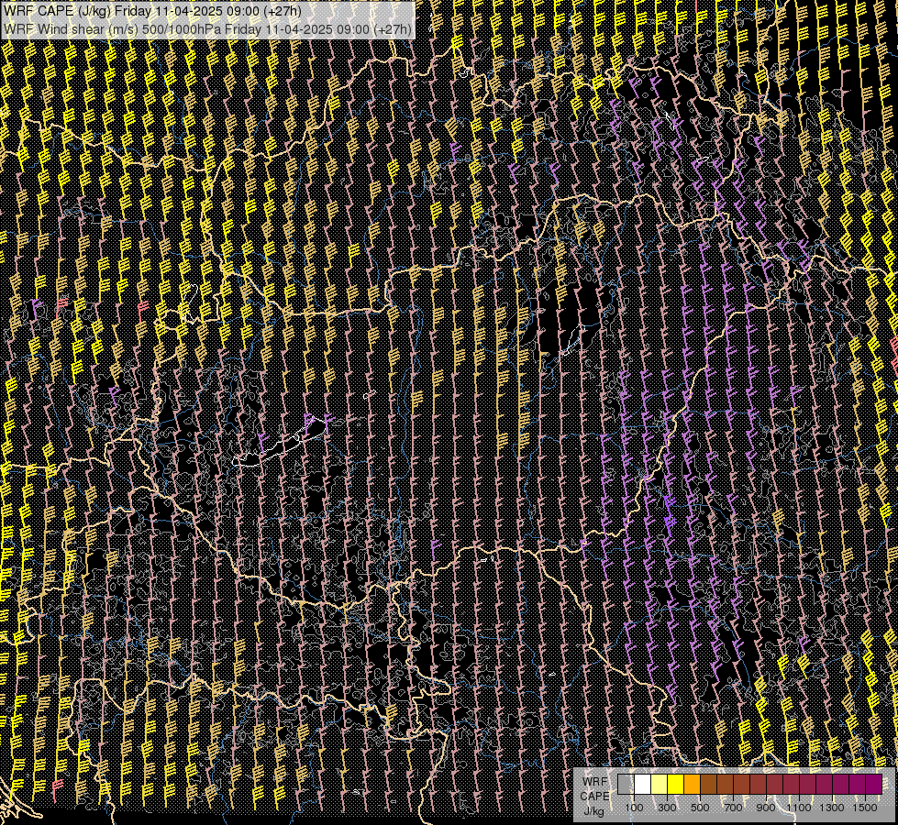Click the '700' legend label
This screenshot has width=898, height=825.
pyautogui.click(x=733, y=808)
